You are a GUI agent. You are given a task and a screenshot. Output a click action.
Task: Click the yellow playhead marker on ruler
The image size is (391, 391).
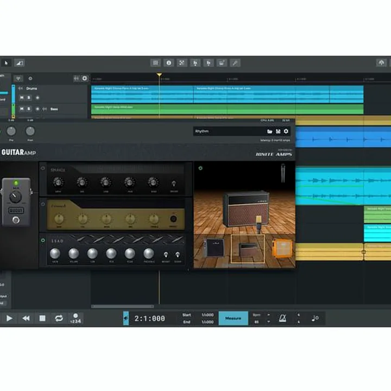[x=159, y=75]
